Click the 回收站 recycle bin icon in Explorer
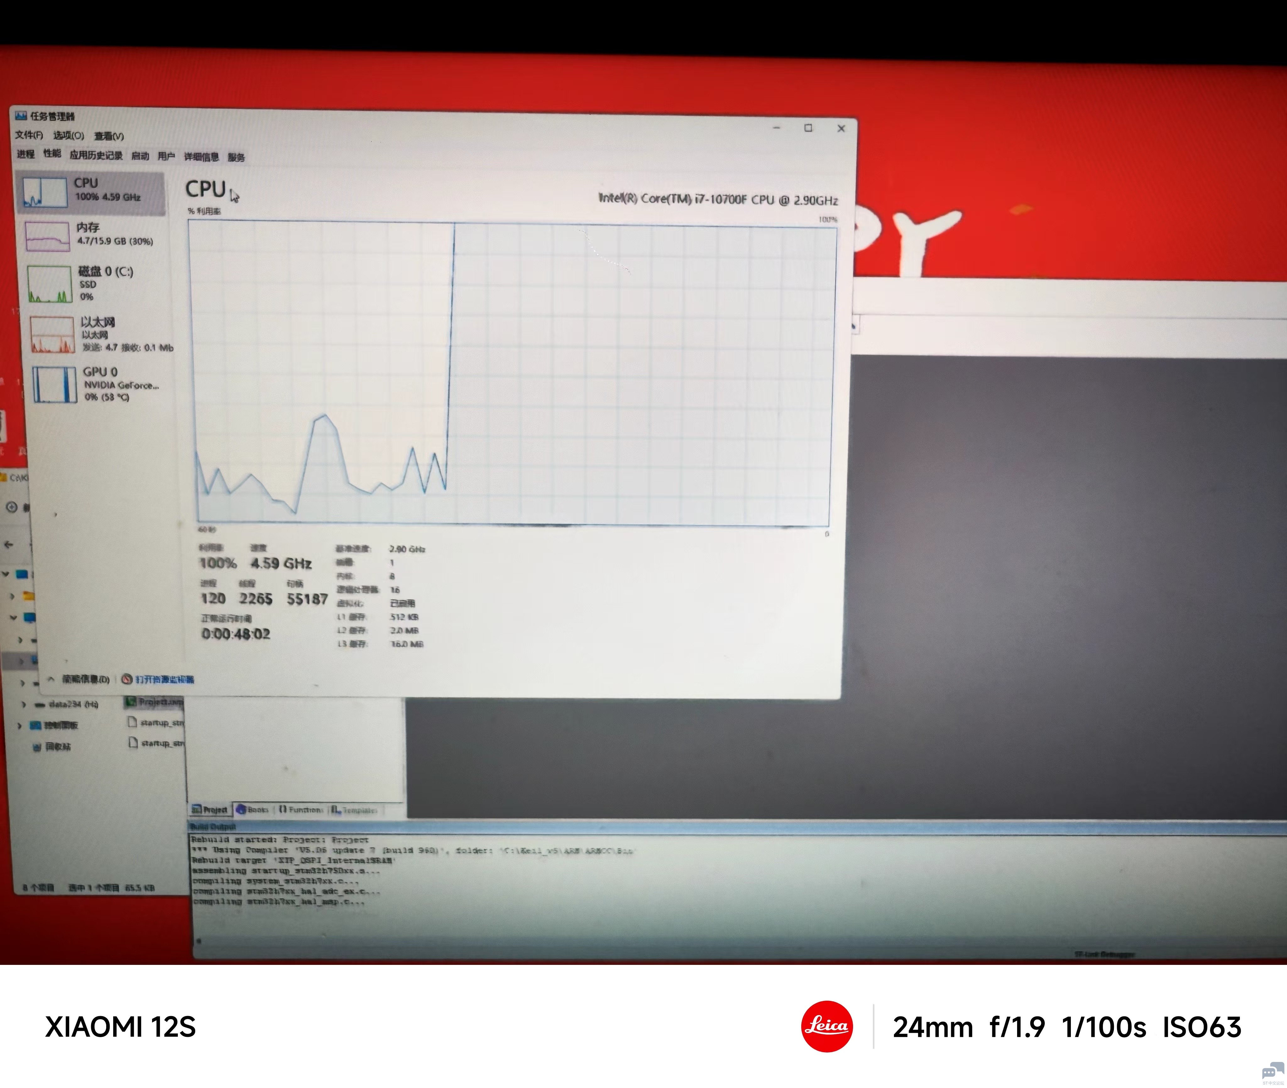This screenshot has width=1287, height=1088. 36,747
